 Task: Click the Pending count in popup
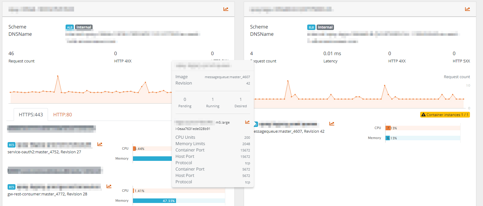tap(185, 99)
